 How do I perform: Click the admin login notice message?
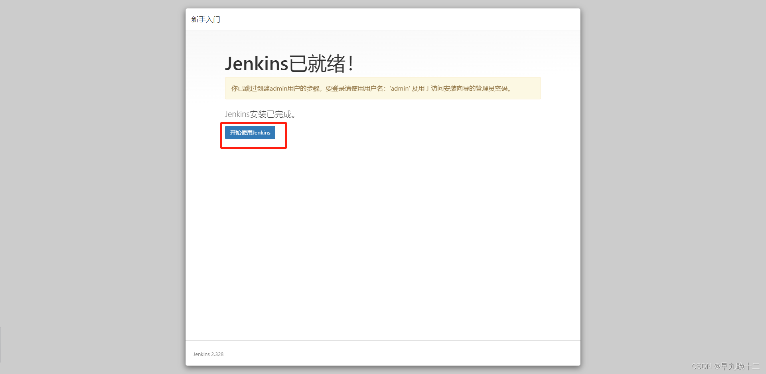(383, 88)
